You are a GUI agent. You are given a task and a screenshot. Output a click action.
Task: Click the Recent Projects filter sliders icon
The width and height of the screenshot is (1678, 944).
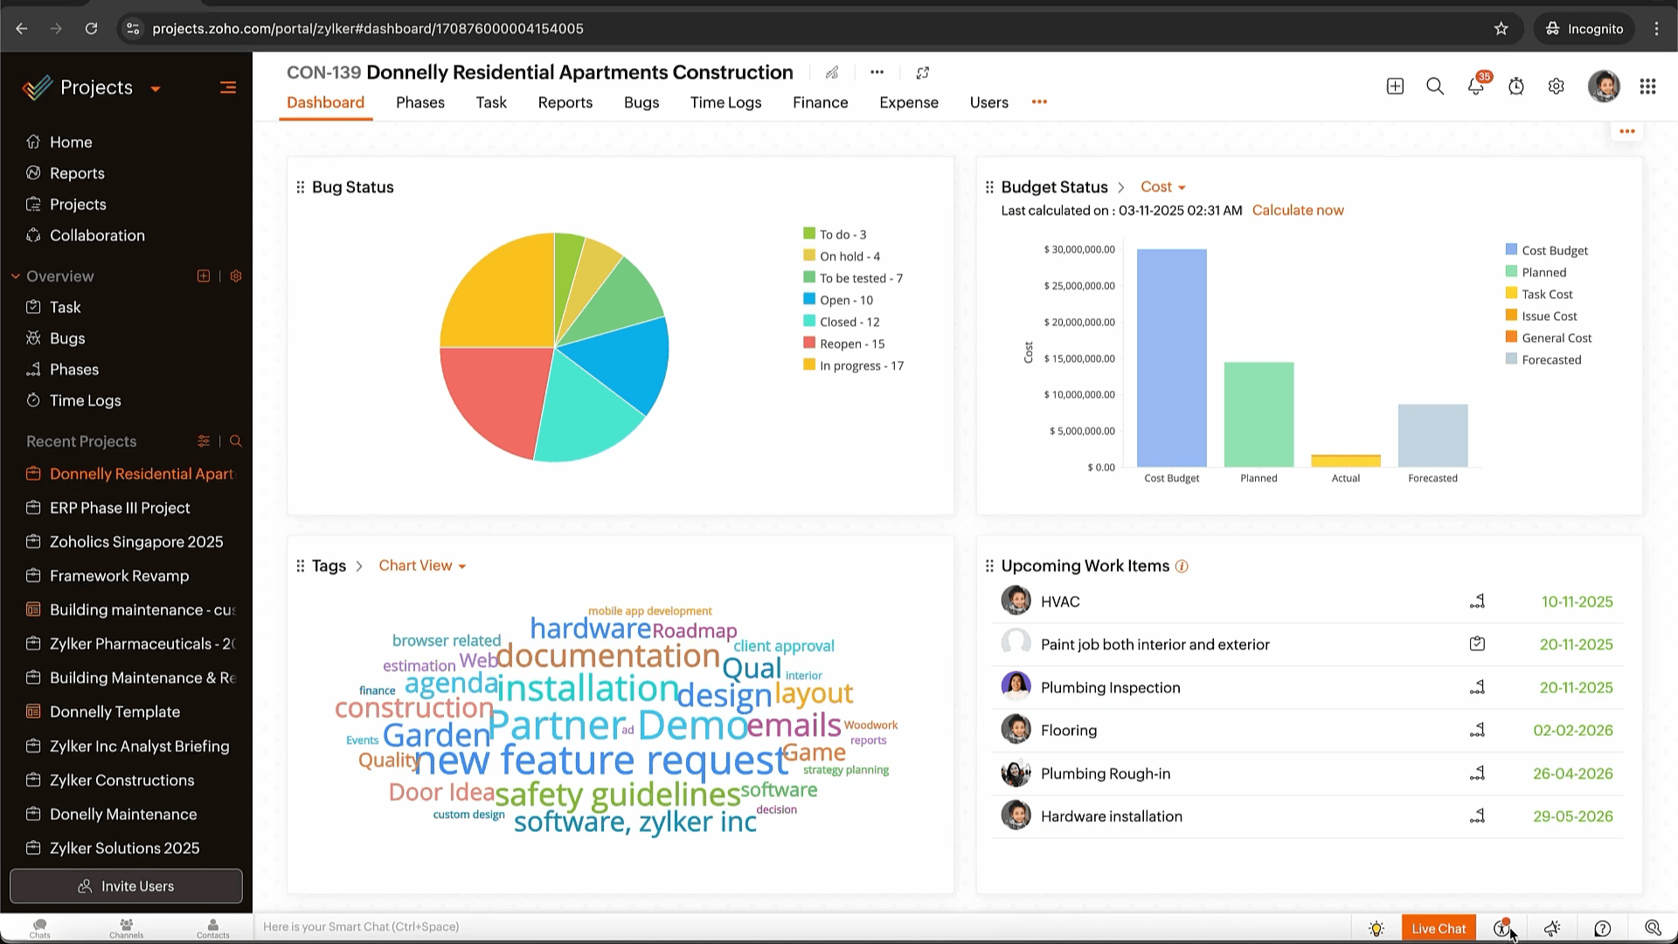tap(204, 441)
